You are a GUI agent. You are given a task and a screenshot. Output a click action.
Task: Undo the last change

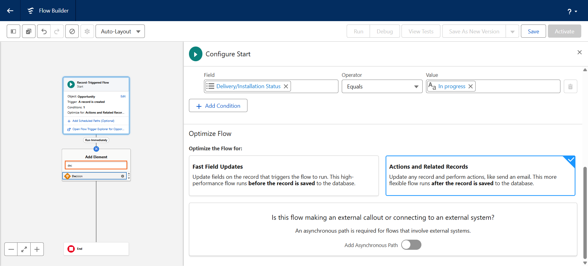pos(44,31)
